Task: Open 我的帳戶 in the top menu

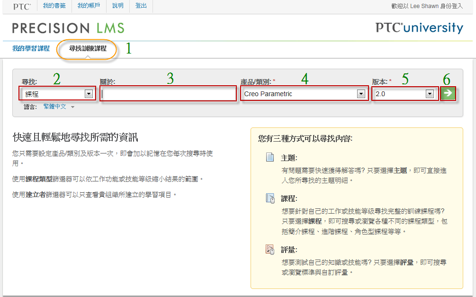Action: [89, 6]
